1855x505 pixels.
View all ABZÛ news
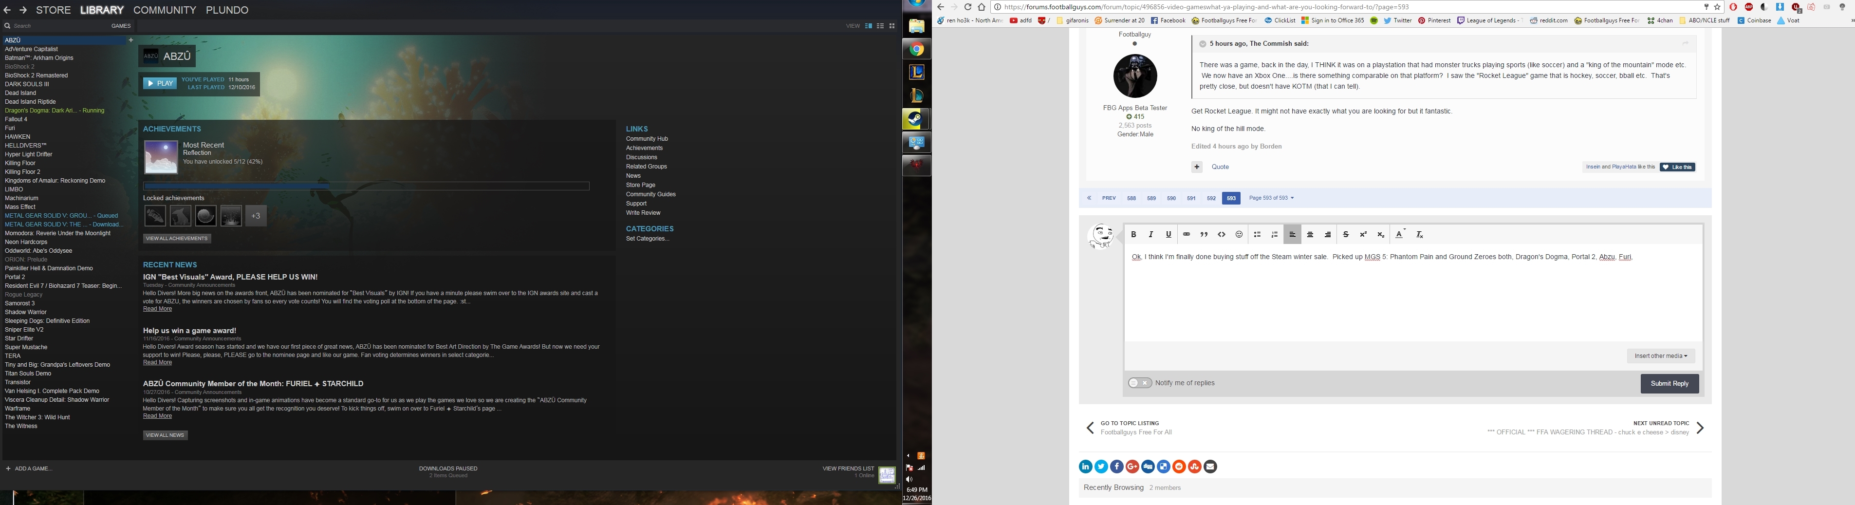(165, 435)
